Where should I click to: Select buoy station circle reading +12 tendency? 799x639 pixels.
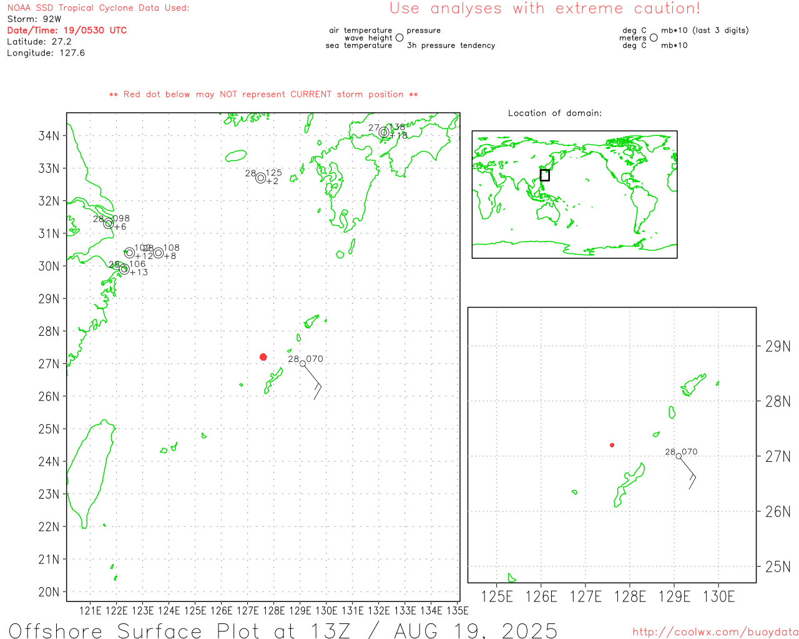(x=129, y=253)
